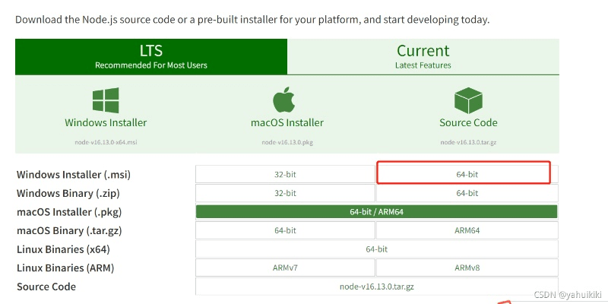Click the Source Code box icon
Image resolution: width=608 pixels, height=304 pixels.
pyautogui.click(x=468, y=100)
